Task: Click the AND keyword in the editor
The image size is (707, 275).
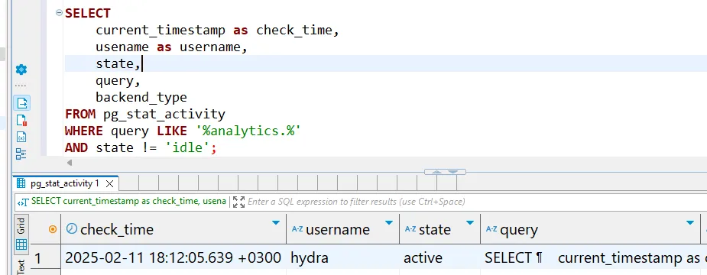Action: pos(76,148)
